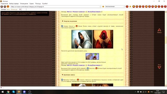
Task: Click the blue icon before Сакила in the warning note
Action: pyautogui.click(x=88, y=68)
